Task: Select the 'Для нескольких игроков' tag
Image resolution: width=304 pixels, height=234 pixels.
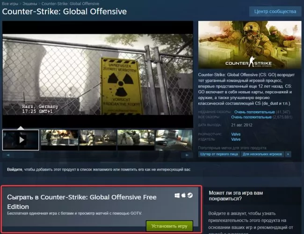Action: 262,154
